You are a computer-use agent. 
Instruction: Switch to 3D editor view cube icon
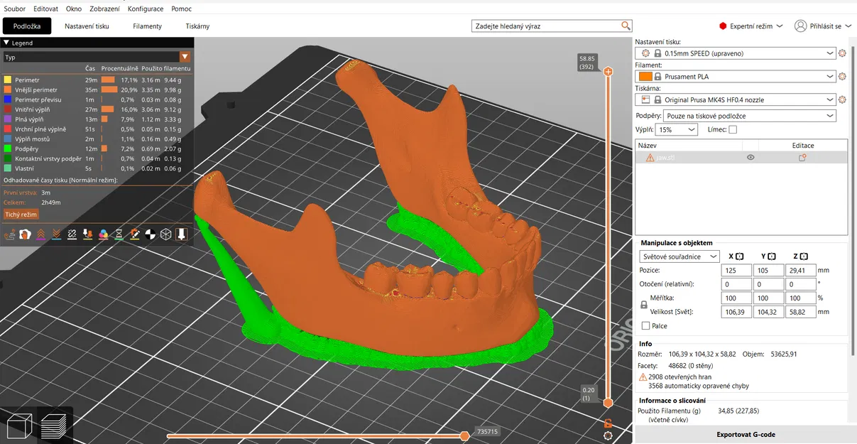pyautogui.click(x=18, y=426)
